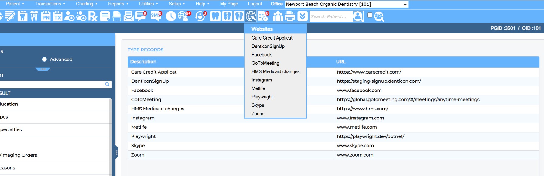Click the open envelope mail icon
This screenshot has height=176, width=544.
[128, 16]
